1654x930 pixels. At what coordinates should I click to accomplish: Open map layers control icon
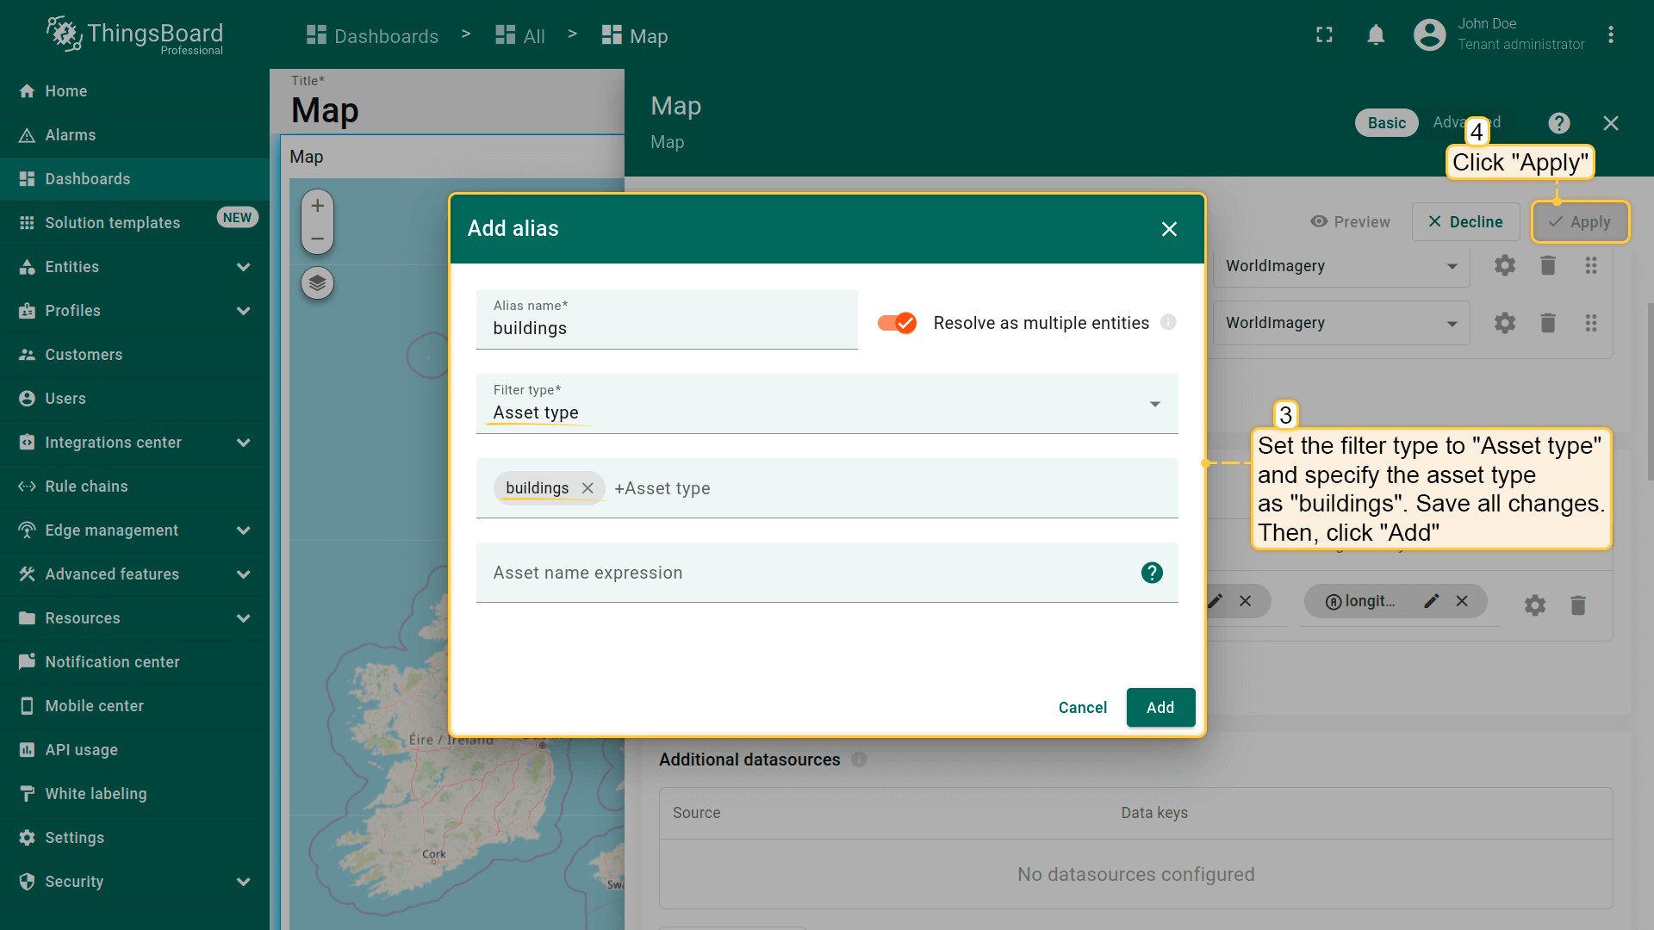click(317, 282)
